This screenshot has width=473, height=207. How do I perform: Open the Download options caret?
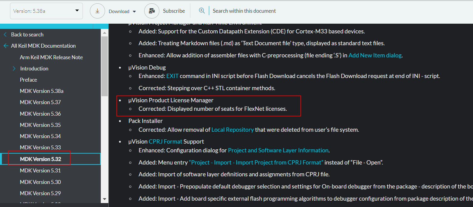[x=134, y=12]
